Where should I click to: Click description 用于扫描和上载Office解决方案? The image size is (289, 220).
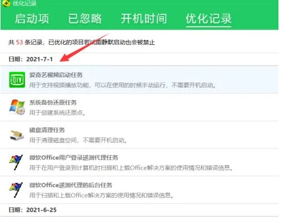click(x=102, y=195)
